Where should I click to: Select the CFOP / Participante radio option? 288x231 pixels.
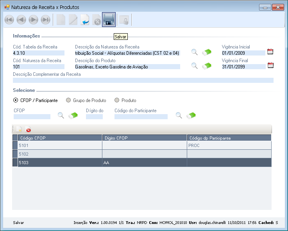pyautogui.click(x=16, y=100)
